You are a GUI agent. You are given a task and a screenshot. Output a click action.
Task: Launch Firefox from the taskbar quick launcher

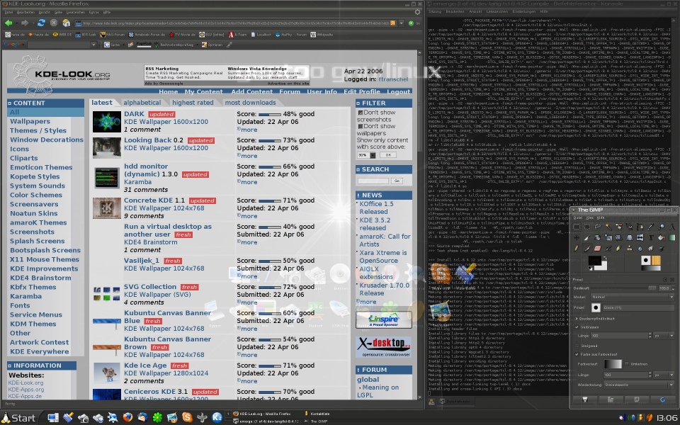pos(128,417)
